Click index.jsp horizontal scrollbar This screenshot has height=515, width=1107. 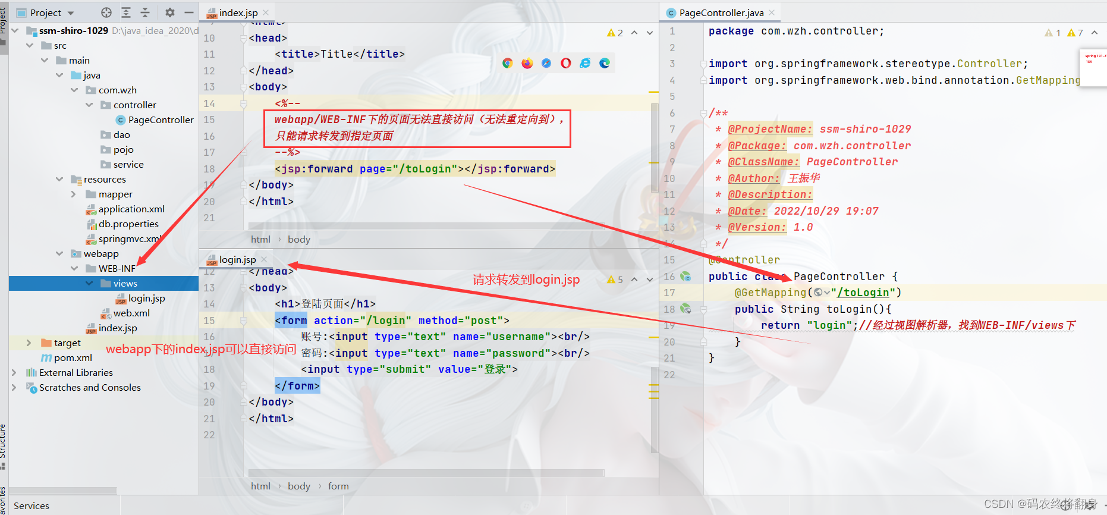(426, 226)
